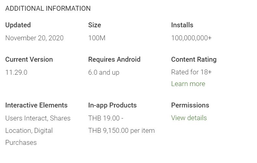Image resolution: width=257 pixels, height=163 pixels.
Task: Open View details under Permissions
Action: pyautogui.click(x=189, y=118)
